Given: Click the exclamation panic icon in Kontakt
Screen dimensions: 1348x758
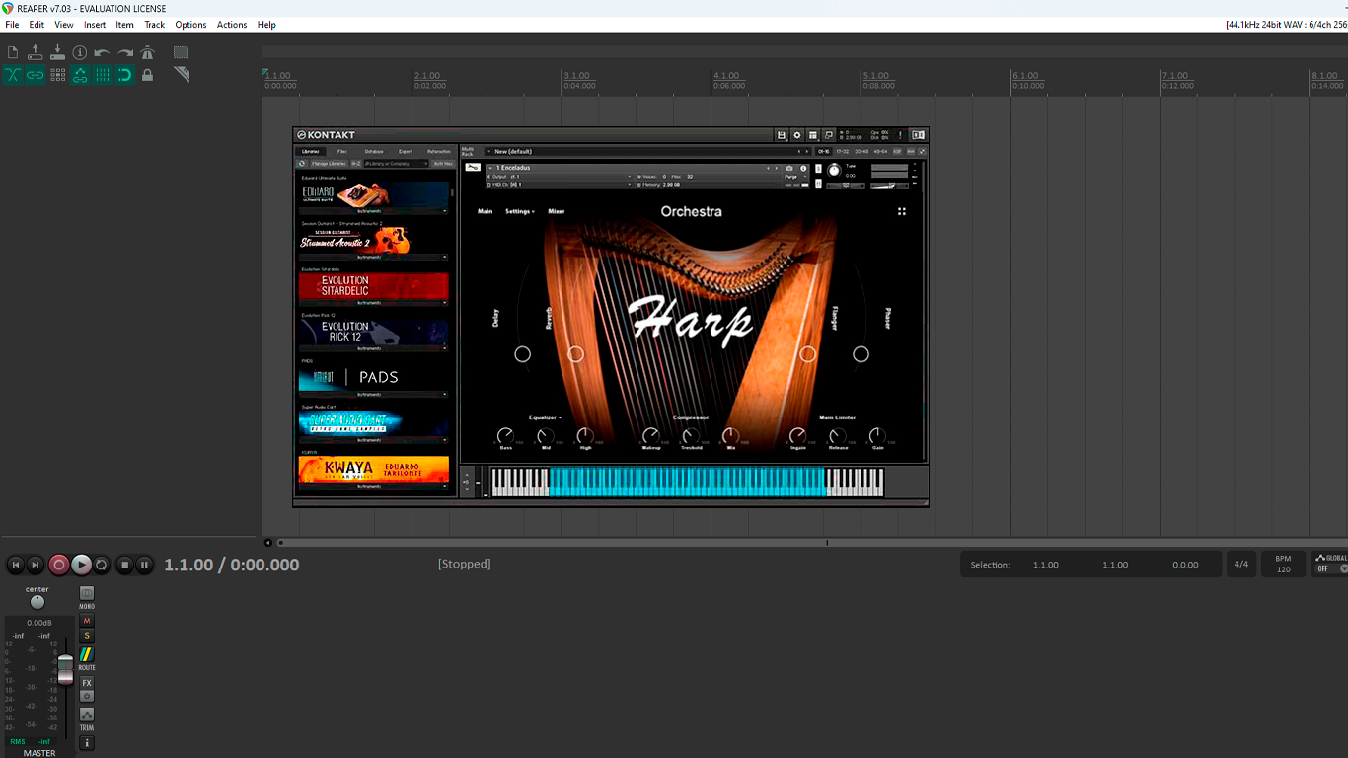Looking at the screenshot, I should tap(900, 135).
